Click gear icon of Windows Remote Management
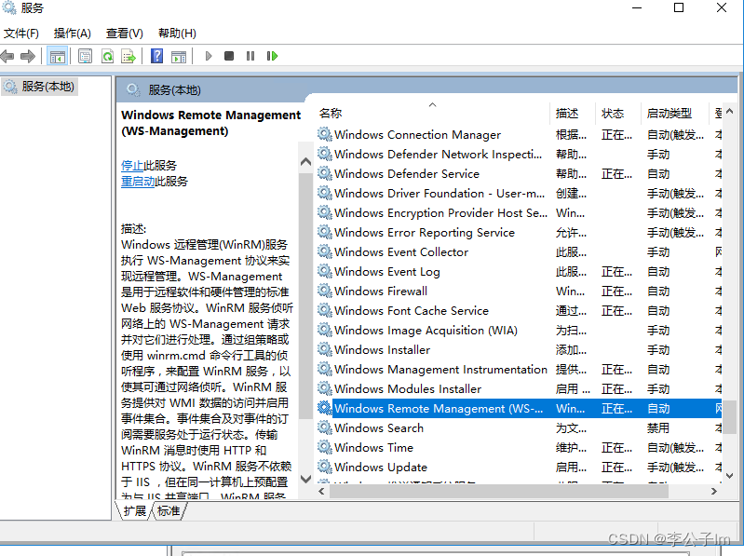The width and height of the screenshot is (744, 556). point(325,408)
